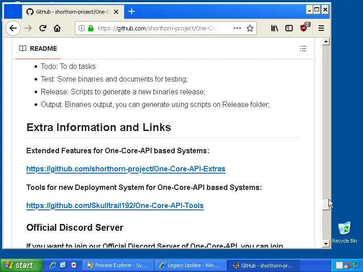Click the Extra Information and Links heading
Viewport: 363px width, 272px height.
98,127
